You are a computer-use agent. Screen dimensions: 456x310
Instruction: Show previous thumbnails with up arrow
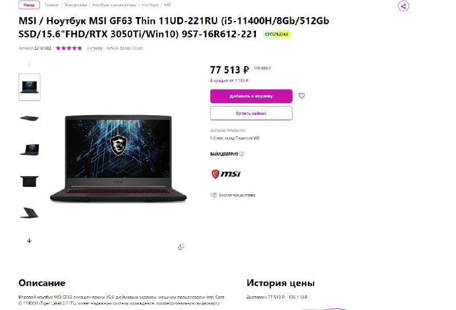pos(29,65)
